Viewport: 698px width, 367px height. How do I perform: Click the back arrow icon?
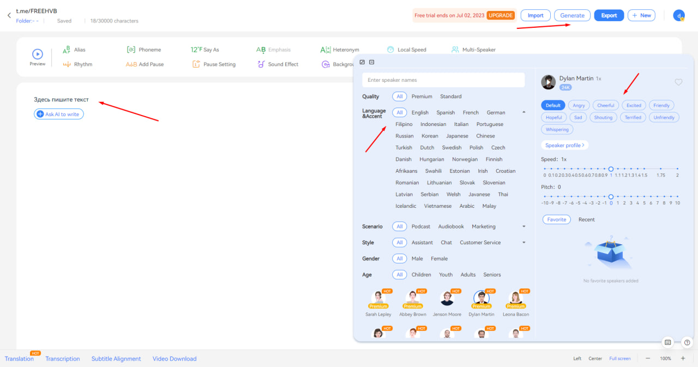[x=9, y=15]
